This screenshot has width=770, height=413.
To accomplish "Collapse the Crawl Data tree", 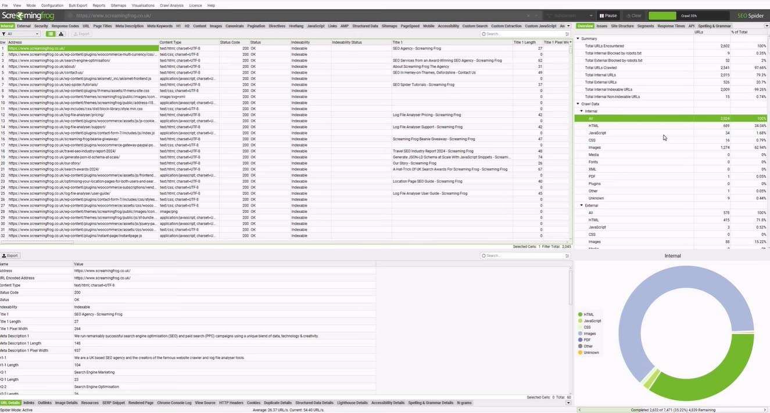I will [578, 104].
